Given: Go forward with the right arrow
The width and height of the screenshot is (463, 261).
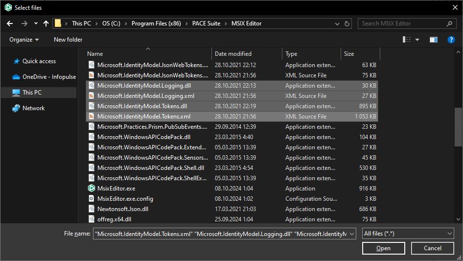Looking at the screenshot, I should point(24,24).
